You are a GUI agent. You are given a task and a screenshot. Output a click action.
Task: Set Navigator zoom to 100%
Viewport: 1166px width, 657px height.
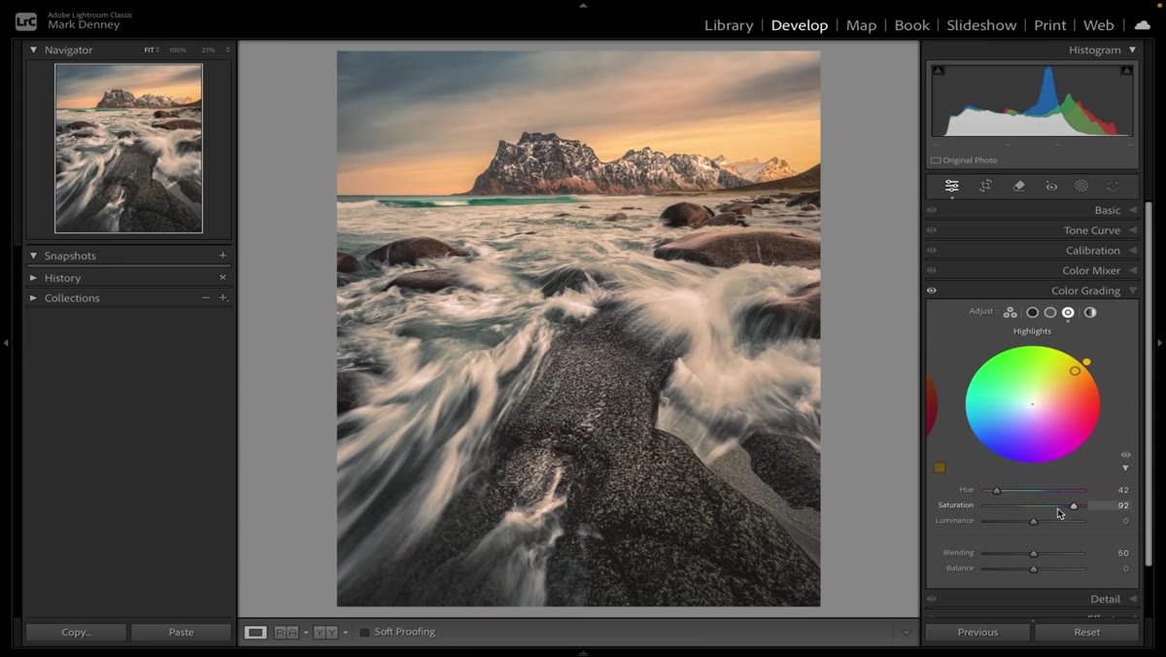(177, 50)
